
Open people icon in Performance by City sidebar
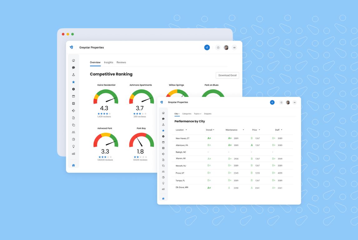[163, 172]
